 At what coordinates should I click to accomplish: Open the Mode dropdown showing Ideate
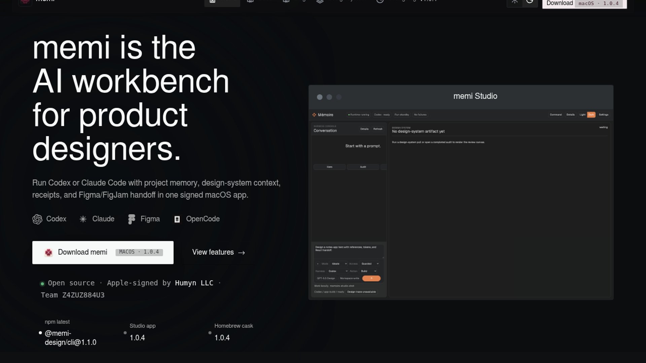pos(339,264)
